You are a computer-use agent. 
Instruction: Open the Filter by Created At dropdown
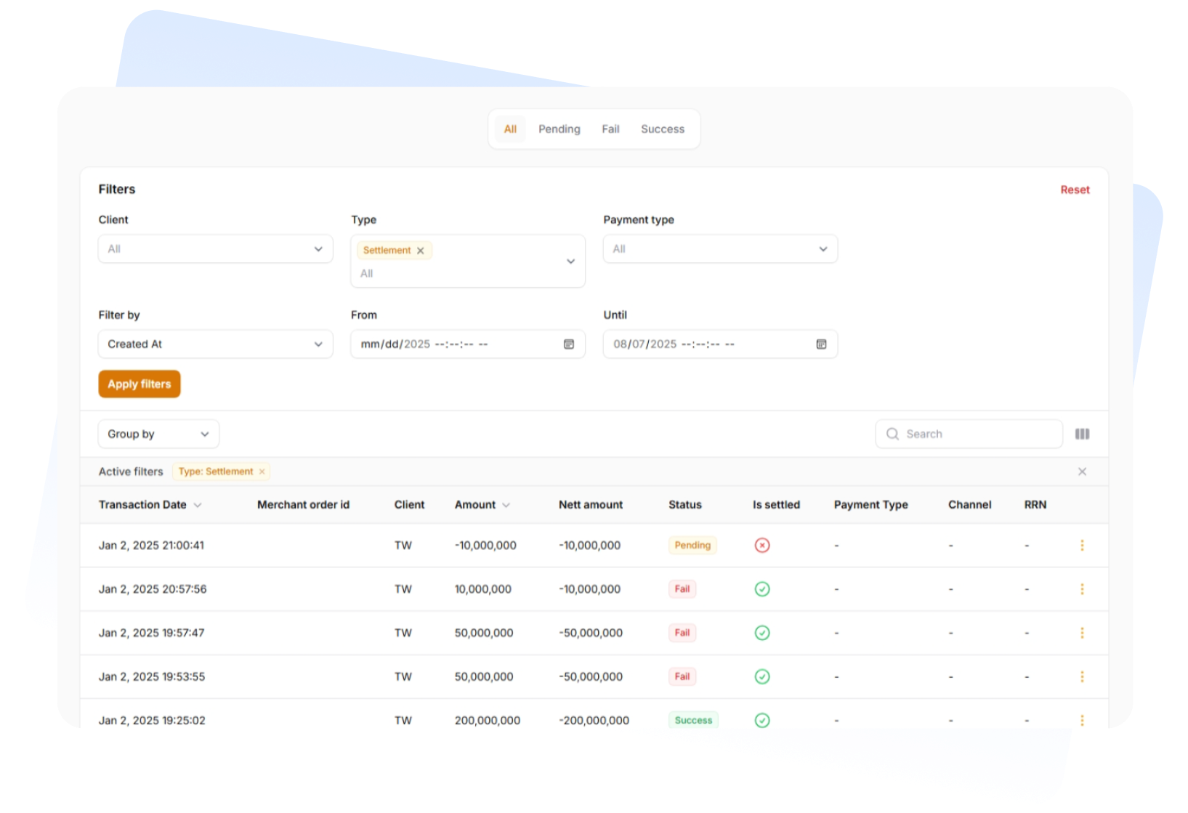[215, 344]
